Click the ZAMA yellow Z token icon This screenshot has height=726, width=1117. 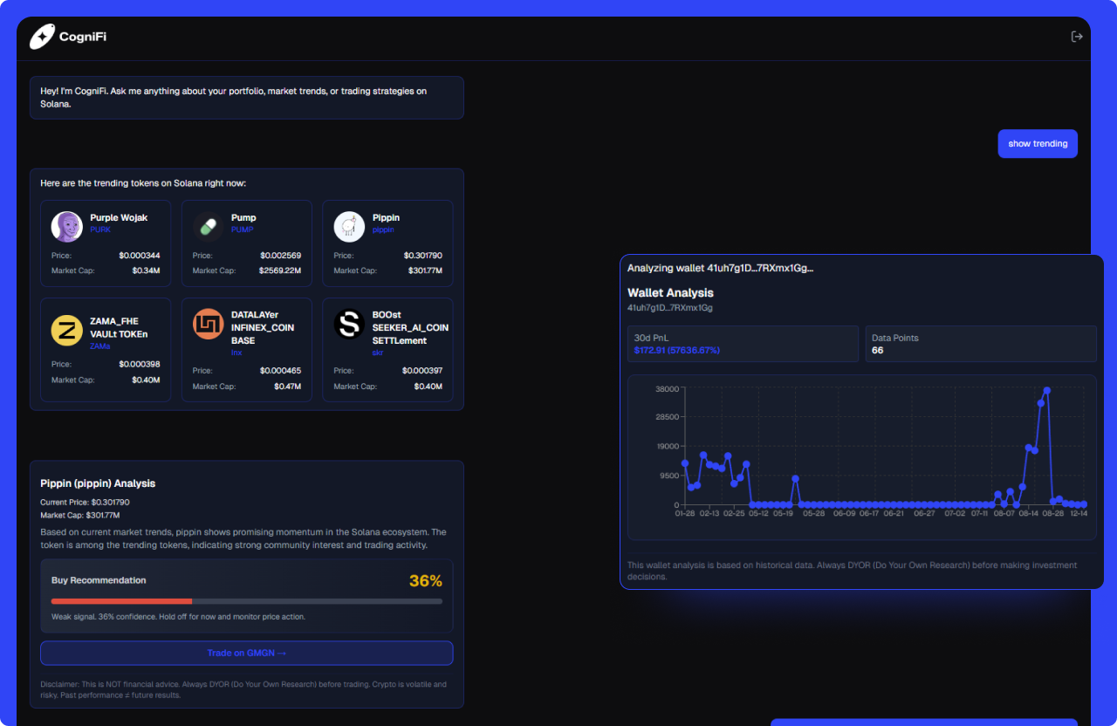(x=67, y=331)
